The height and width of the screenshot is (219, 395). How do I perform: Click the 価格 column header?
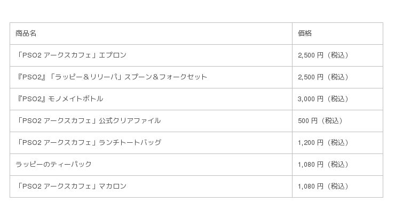point(305,34)
